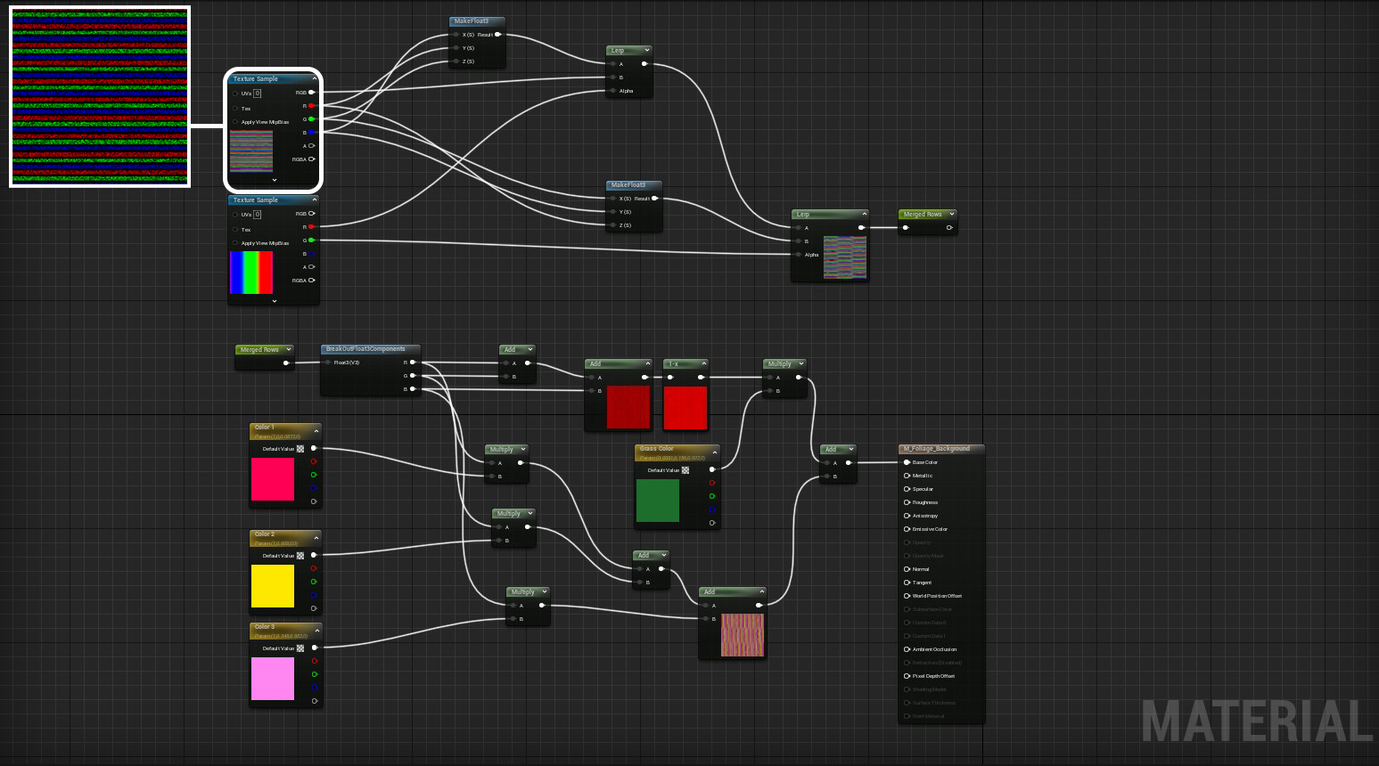Click UVs index field on rainbow Texture Sample
This screenshot has height=766, width=1379.
[x=258, y=215]
